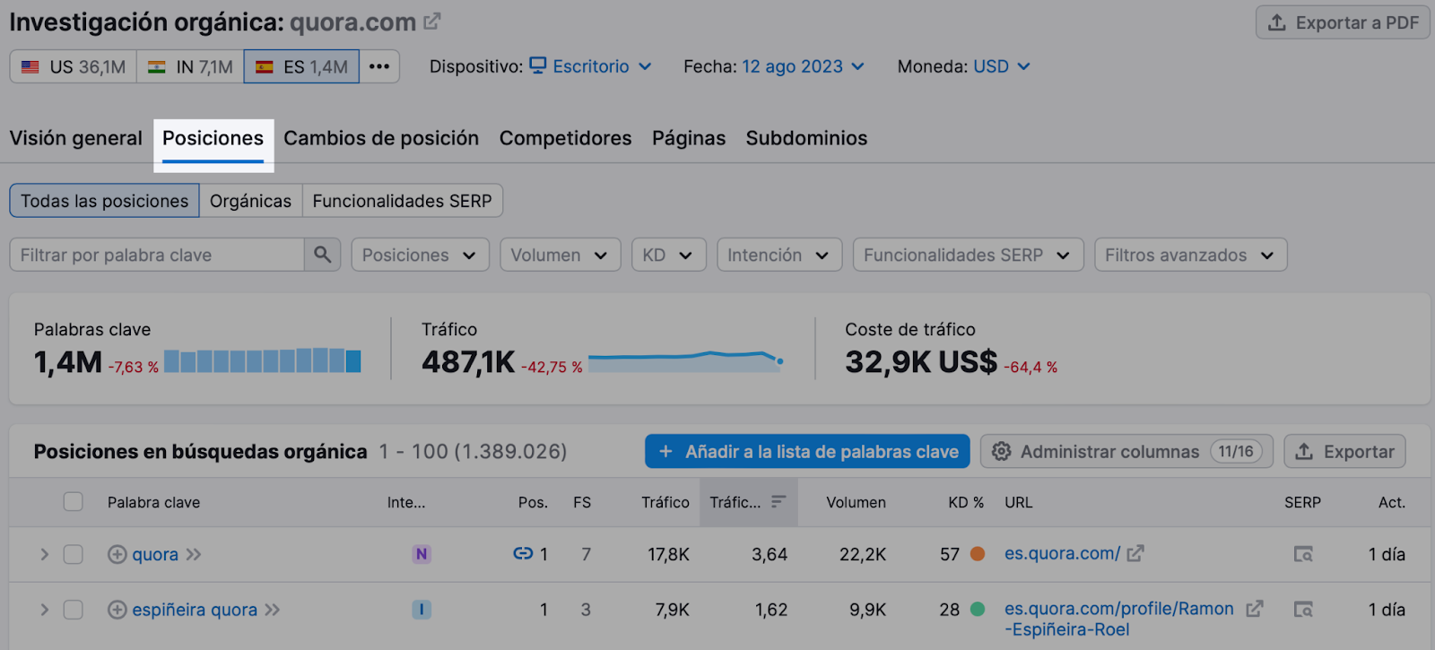The image size is (1435, 650).
Task: Select the Funcionalidades SERP segment toggle
Action: (402, 201)
